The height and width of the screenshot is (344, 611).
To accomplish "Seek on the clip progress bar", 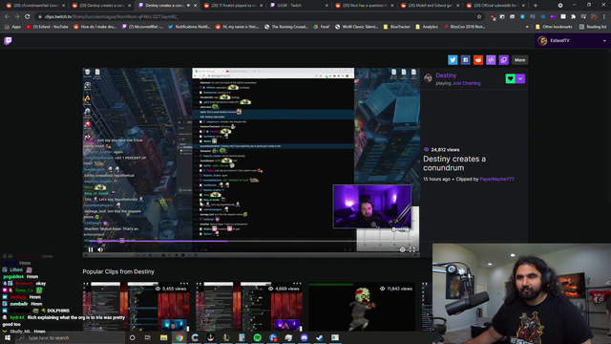I will point(251,242).
